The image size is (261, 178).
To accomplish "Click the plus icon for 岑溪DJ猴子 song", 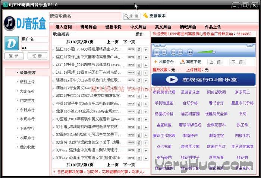I will 146,104.
